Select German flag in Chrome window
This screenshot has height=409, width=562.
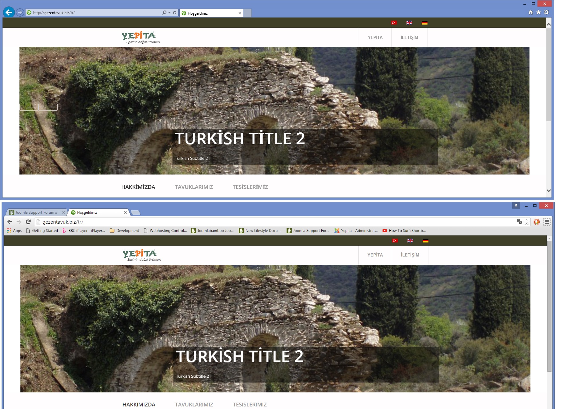[426, 241]
